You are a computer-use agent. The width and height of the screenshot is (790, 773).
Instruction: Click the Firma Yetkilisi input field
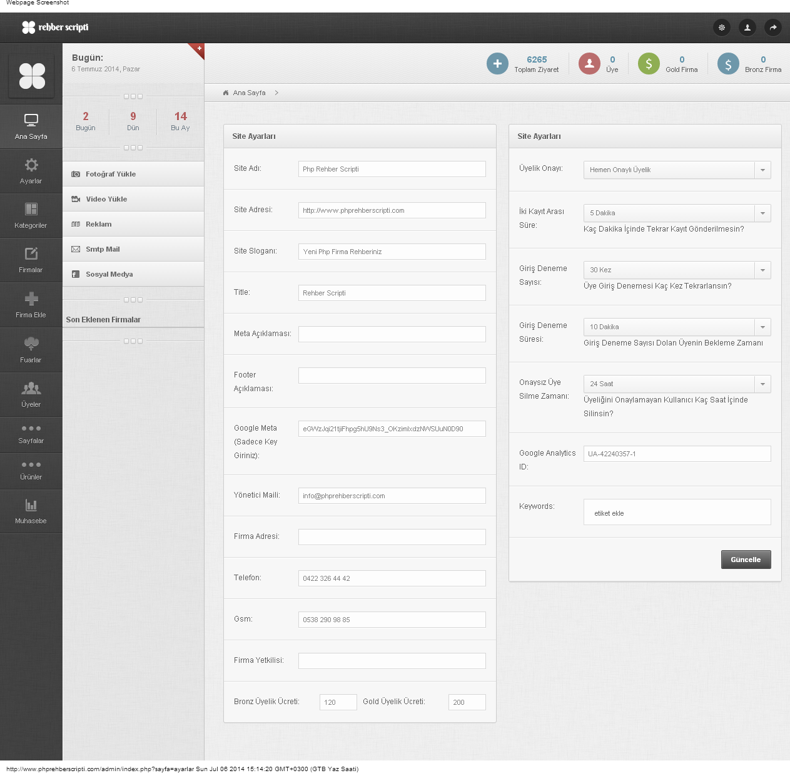pos(392,661)
